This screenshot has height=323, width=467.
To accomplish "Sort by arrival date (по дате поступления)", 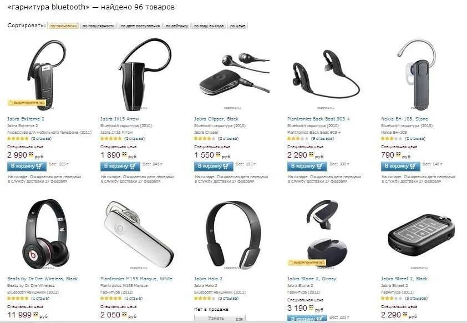I will (140, 26).
